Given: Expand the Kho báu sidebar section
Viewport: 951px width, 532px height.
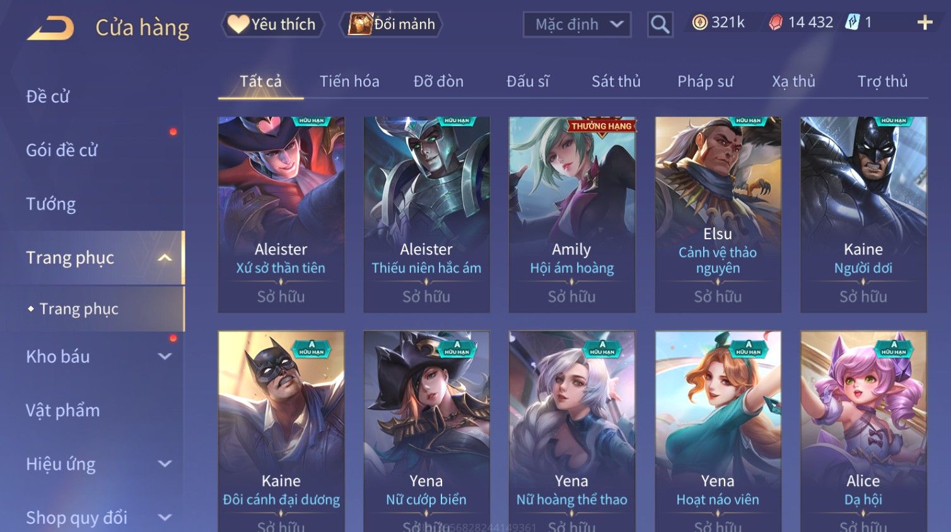Looking at the screenshot, I should pos(165,356).
